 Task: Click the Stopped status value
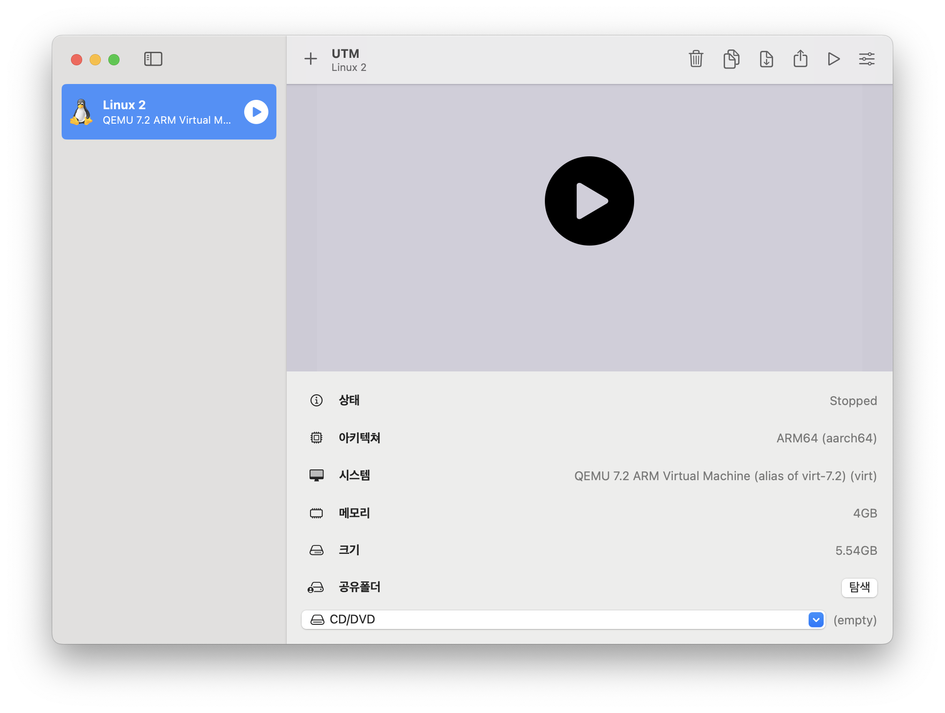click(853, 401)
